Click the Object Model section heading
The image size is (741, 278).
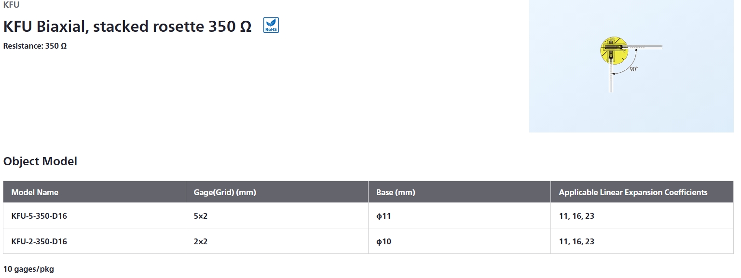pyautogui.click(x=40, y=161)
